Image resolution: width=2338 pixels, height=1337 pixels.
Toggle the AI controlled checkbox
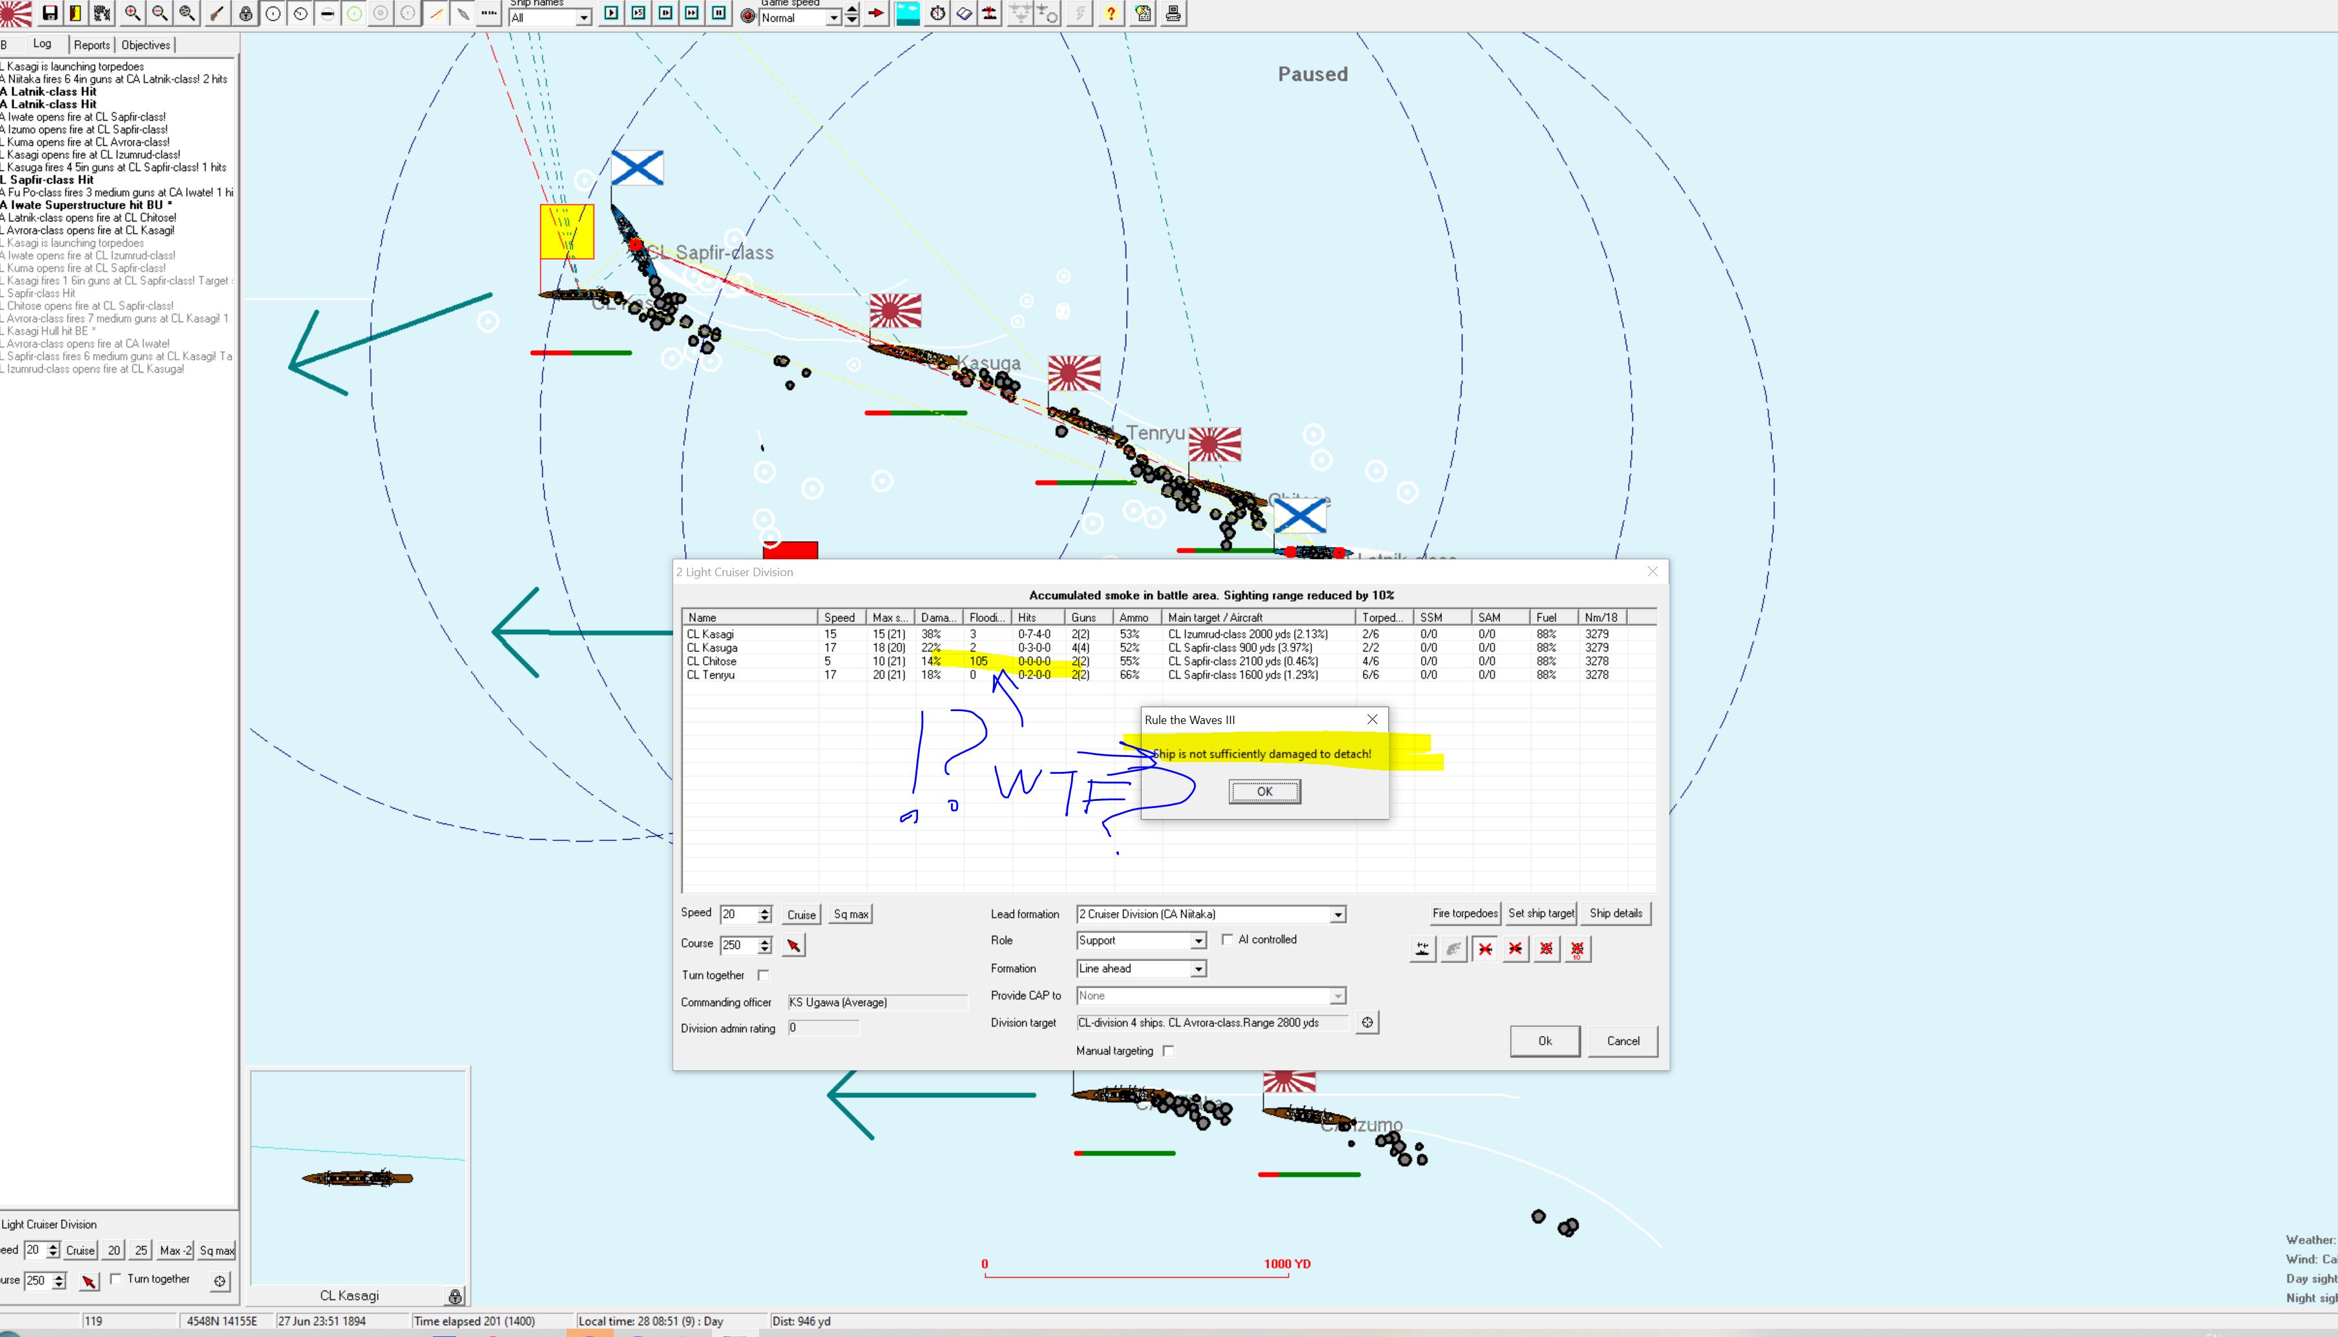[x=1227, y=939]
